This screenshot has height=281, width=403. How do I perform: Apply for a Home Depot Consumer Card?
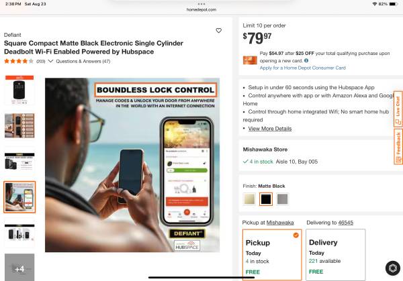[x=302, y=68]
